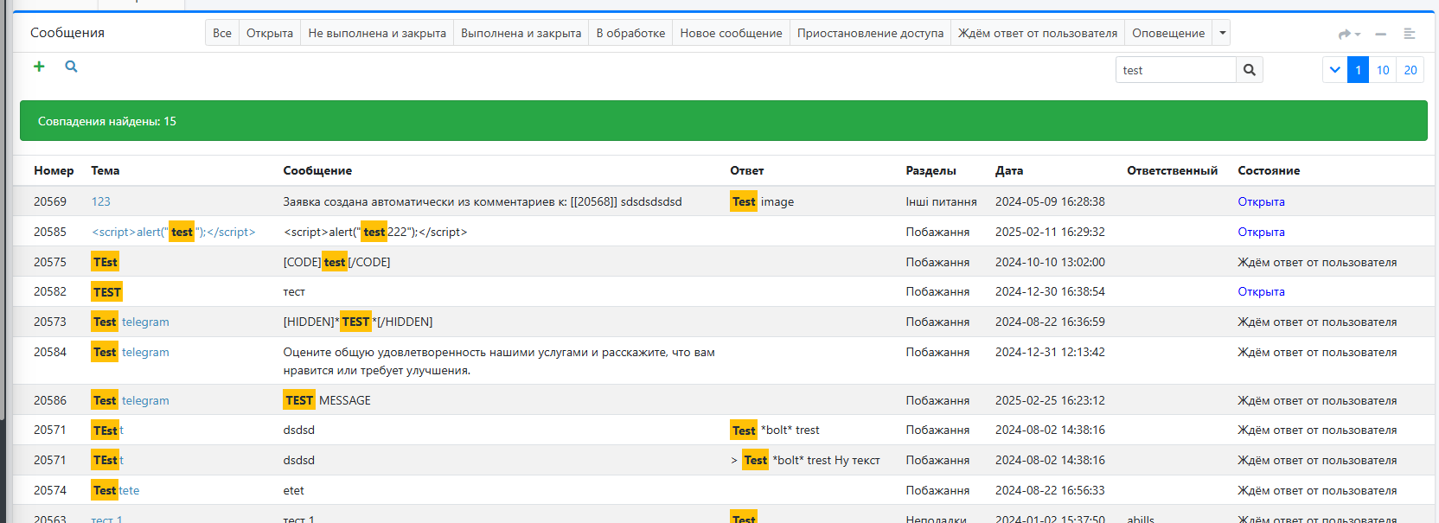
Task: Set page size to 10
Action: point(1383,70)
